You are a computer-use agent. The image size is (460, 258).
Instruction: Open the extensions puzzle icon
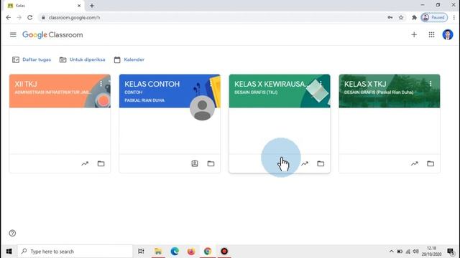tap(414, 17)
